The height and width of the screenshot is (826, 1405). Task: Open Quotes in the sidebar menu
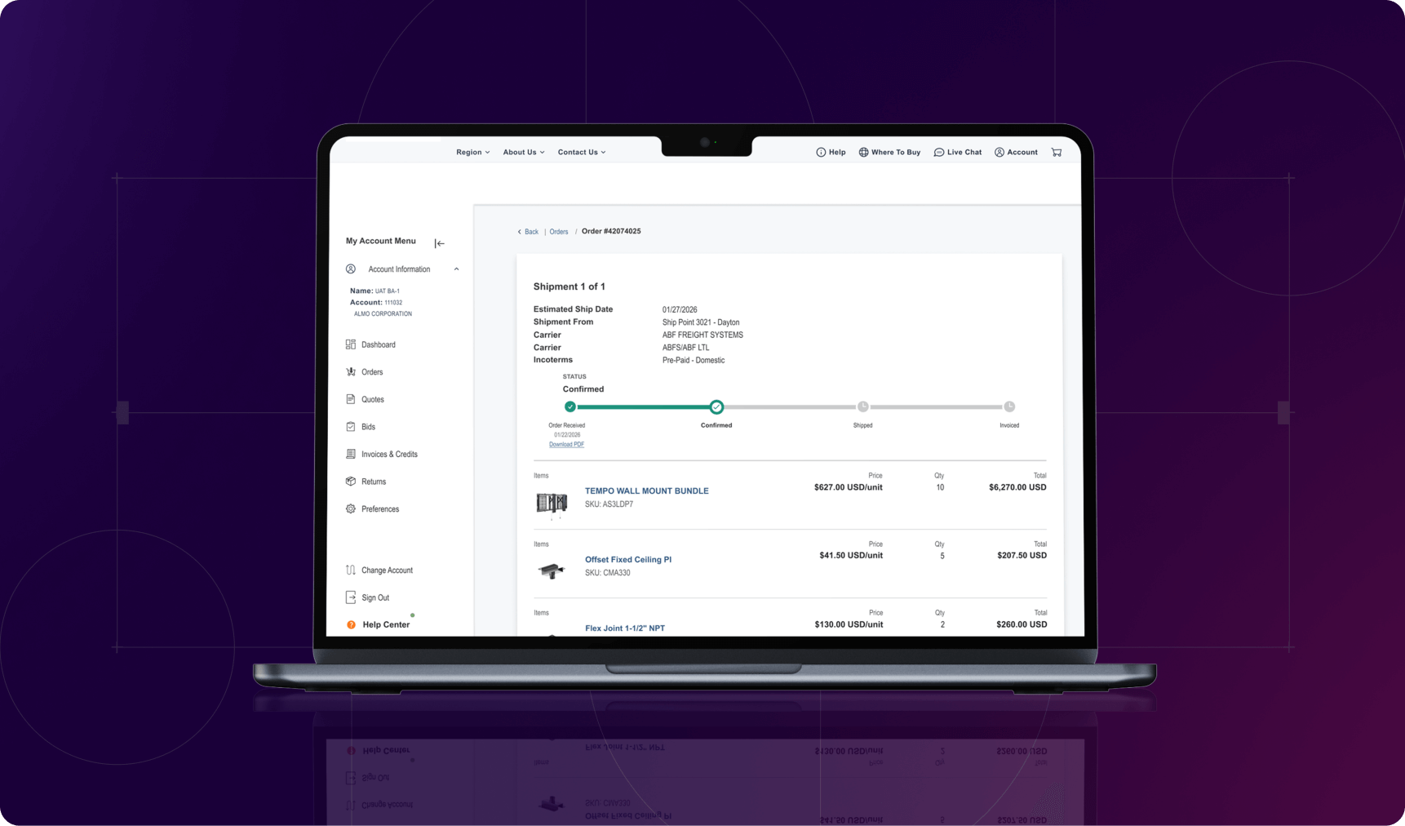pos(372,400)
